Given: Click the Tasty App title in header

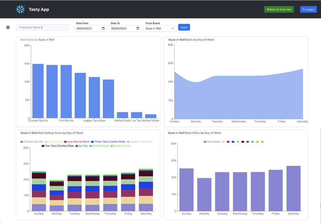Looking at the screenshot, I should [x=39, y=9].
